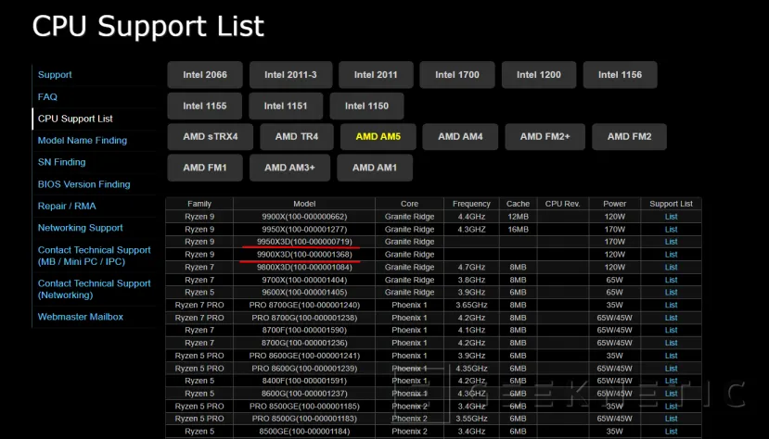Screen dimensions: 769x439
Task: Open support List for PRO 8600G row
Action: tap(671, 369)
